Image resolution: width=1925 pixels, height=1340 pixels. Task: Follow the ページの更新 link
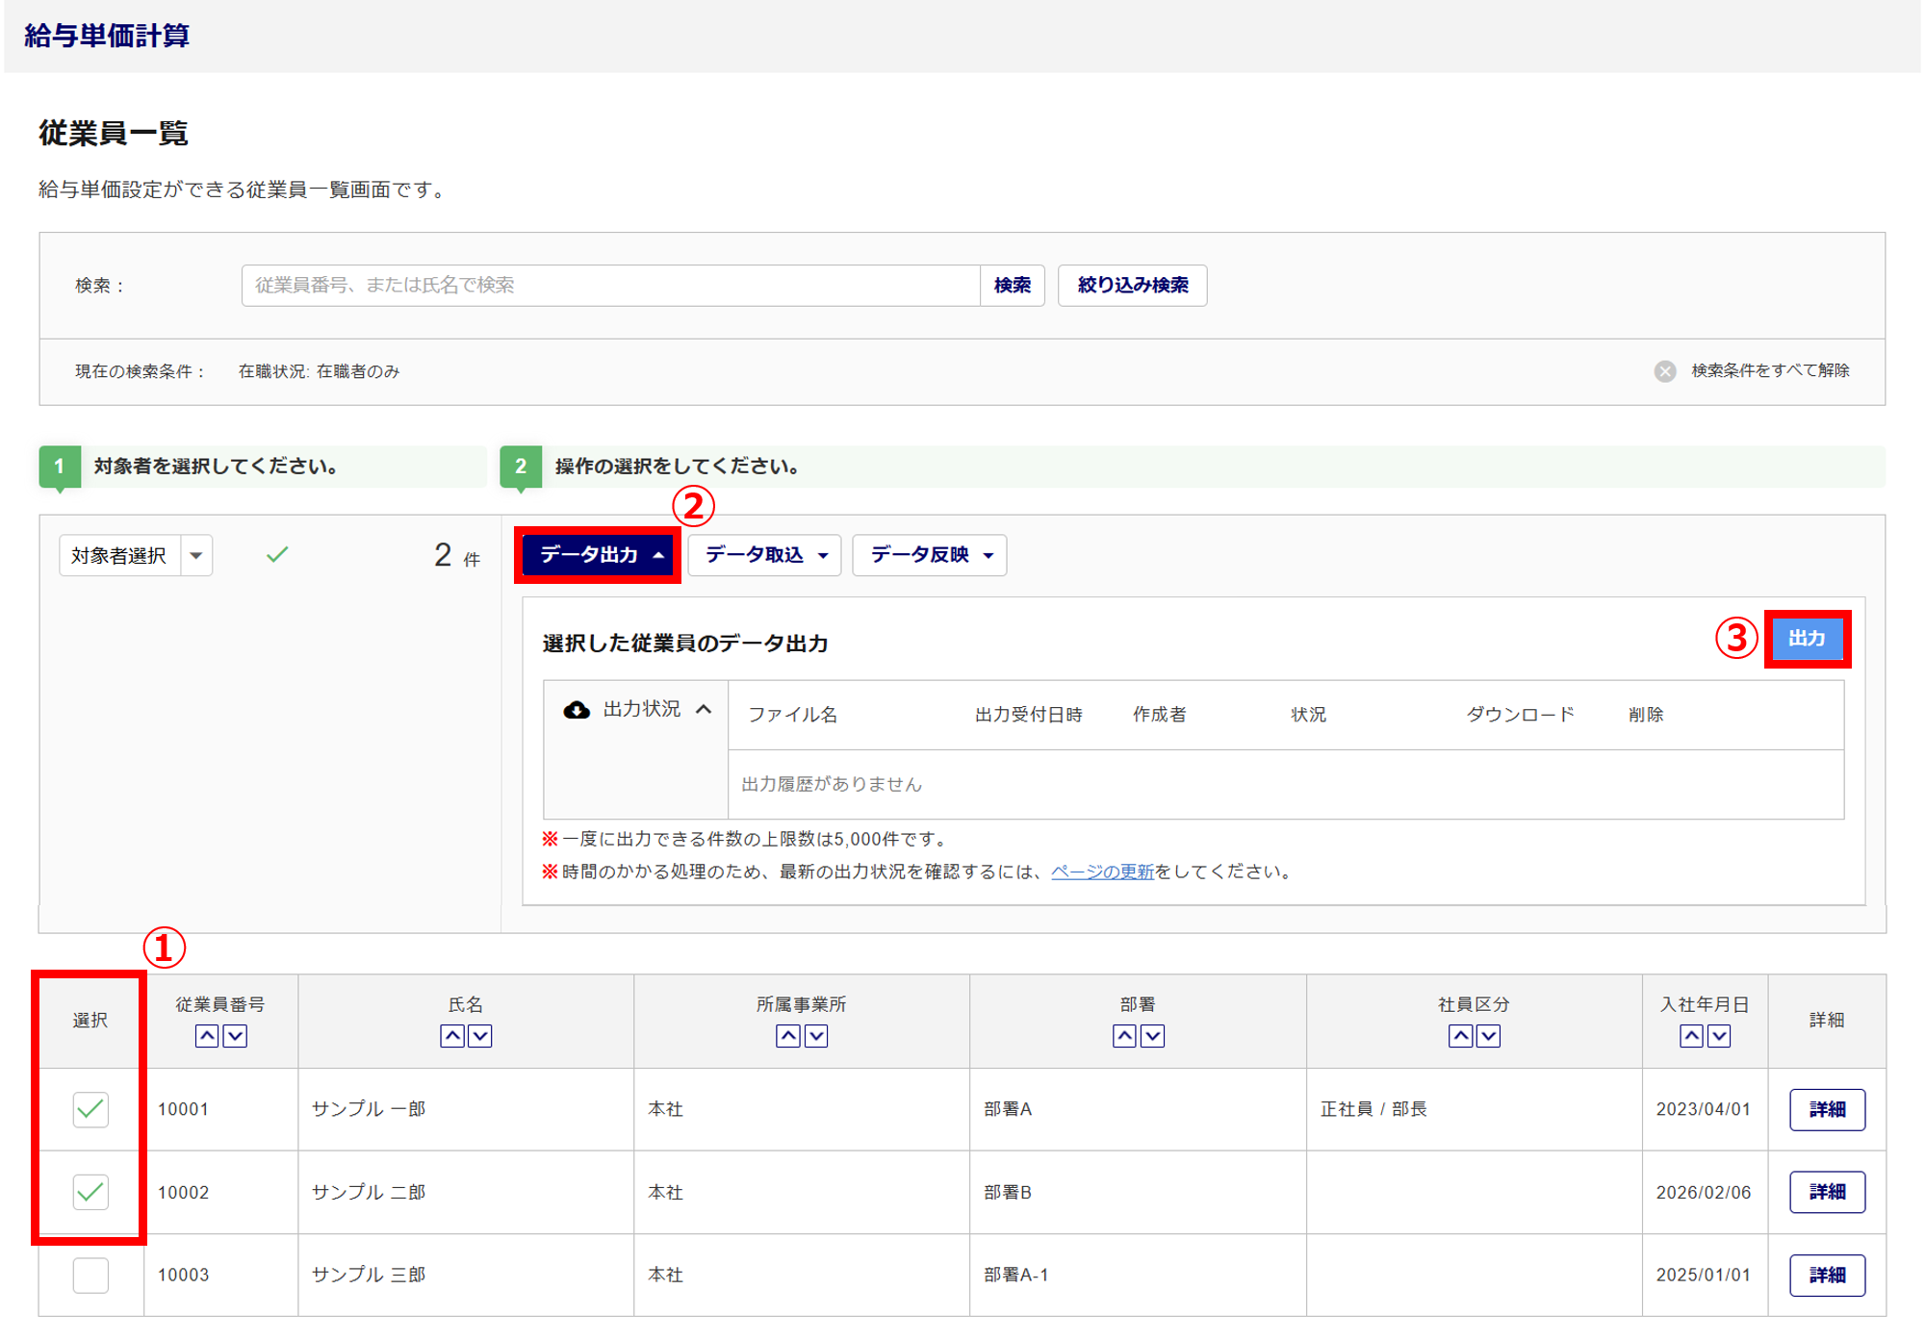(1102, 872)
